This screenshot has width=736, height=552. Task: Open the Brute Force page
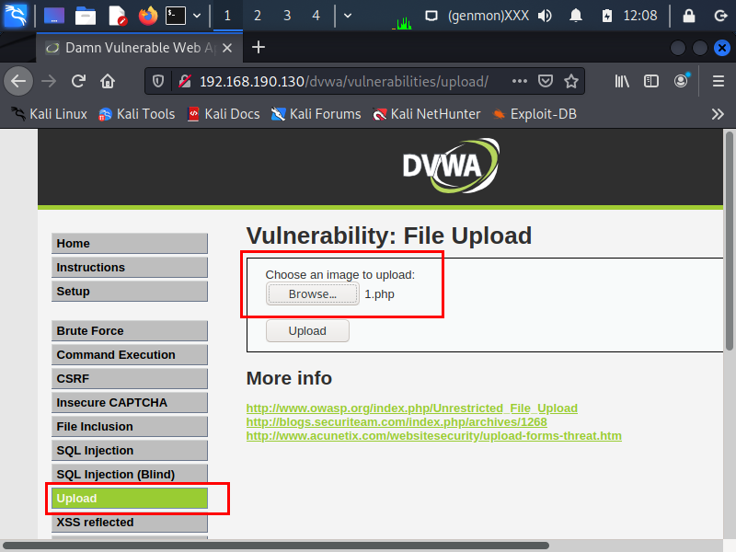(x=130, y=330)
